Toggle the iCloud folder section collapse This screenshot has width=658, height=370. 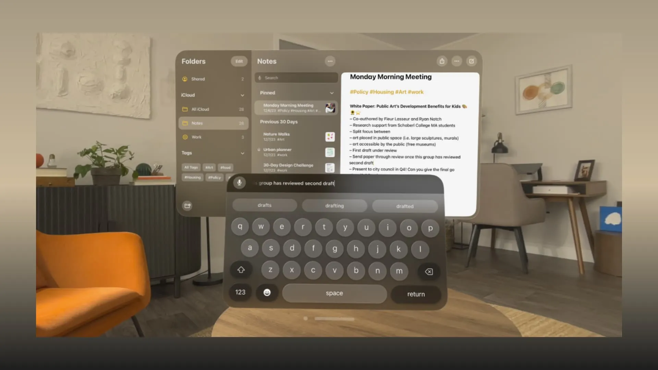coord(242,95)
